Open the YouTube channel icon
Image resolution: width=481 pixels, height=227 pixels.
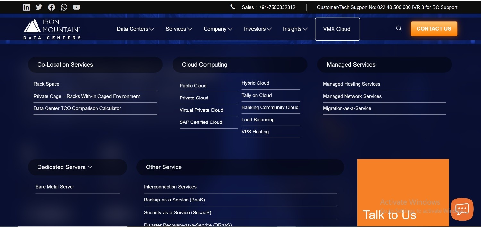pyautogui.click(x=76, y=7)
